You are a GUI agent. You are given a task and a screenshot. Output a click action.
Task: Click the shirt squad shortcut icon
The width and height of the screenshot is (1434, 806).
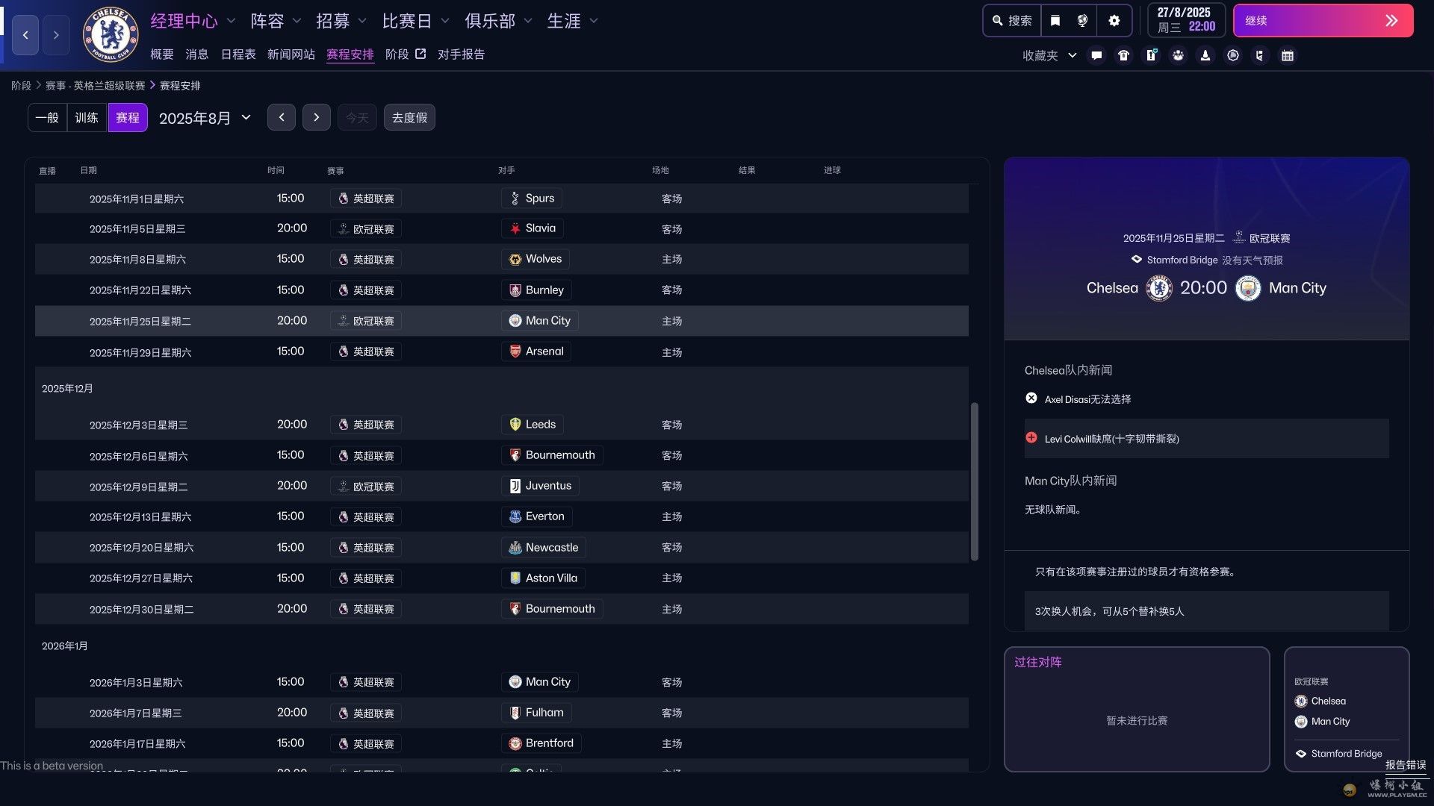pos(1123,55)
